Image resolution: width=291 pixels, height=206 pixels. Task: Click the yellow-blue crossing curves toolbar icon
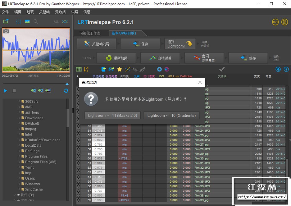click(128, 70)
